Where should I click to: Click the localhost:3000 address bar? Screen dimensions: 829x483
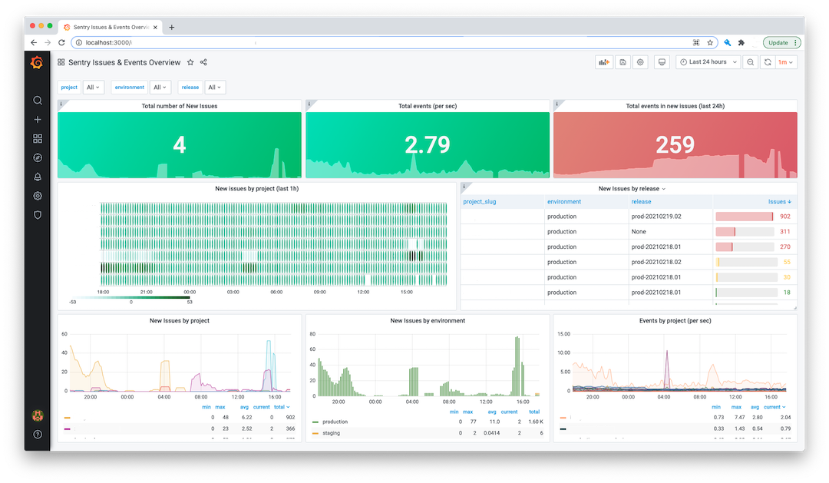click(381, 42)
